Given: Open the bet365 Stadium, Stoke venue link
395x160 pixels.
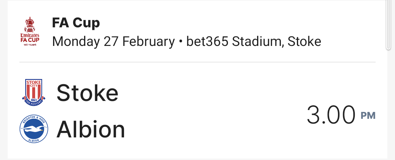Looking at the screenshot, I should pyautogui.click(x=254, y=42).
